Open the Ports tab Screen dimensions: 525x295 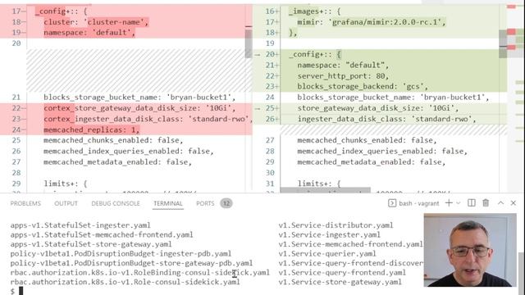(205, 203)
